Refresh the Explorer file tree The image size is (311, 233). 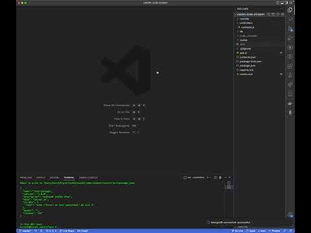coord(278,14)
